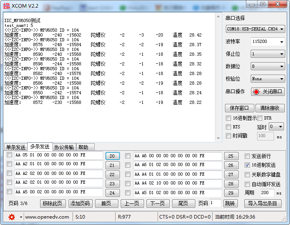Click the red gear settings icon

click(x=12, y=217)
